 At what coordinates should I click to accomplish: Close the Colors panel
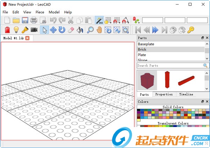click(x=207, y=101)
